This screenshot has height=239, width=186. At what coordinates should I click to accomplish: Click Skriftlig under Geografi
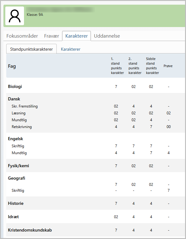[x=18, y=191]
